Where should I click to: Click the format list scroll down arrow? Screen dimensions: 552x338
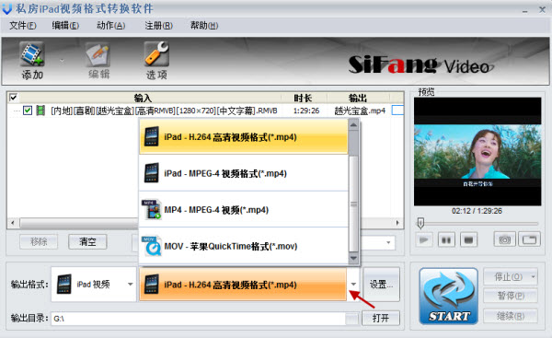click(x=353, y=259)
